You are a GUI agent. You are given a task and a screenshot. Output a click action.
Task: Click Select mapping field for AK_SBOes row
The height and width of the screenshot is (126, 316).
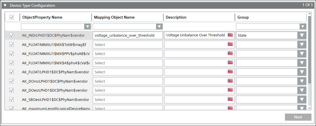coord(127,100)
